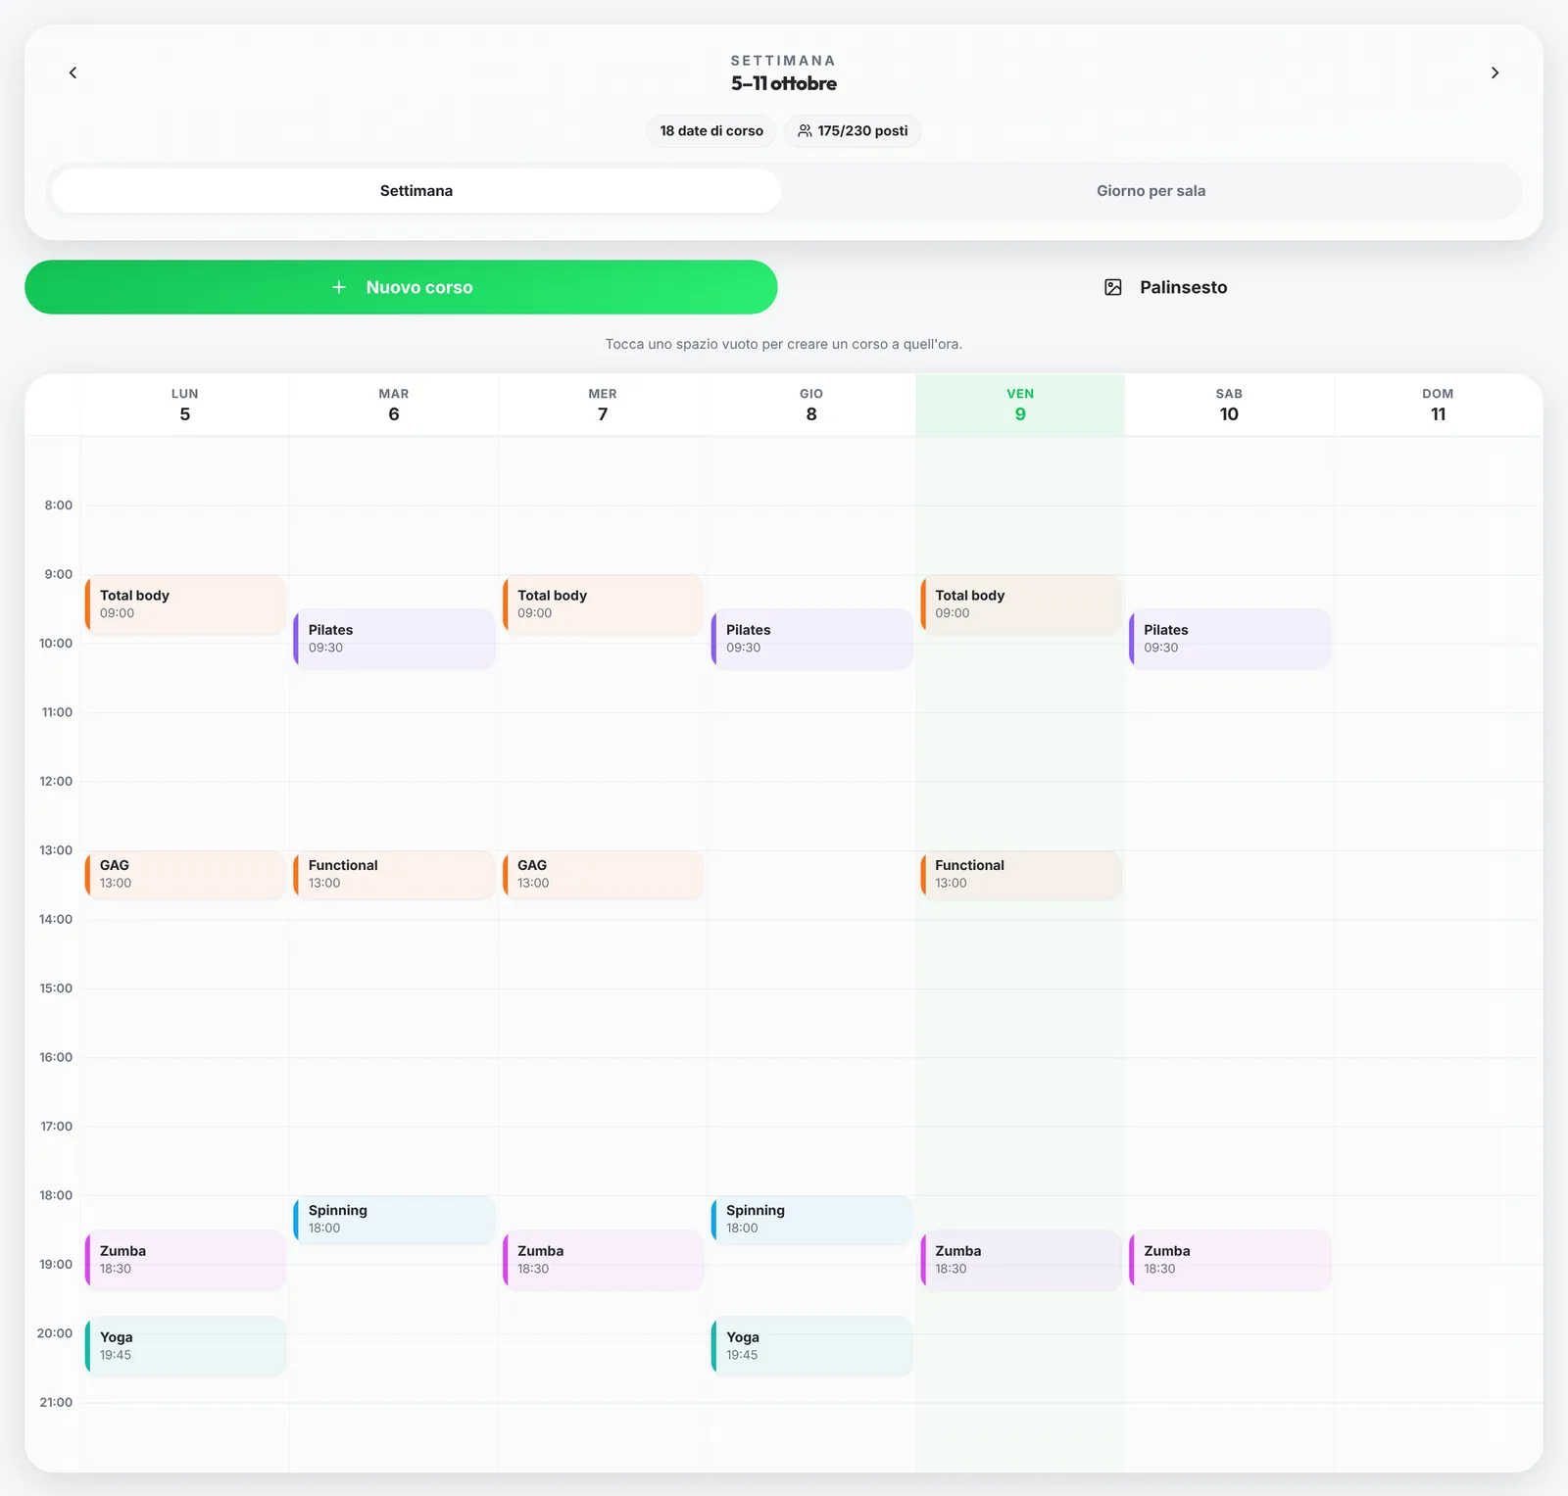Open Friday's Zumba 18:30 class

click(x=1020, y=1260)
